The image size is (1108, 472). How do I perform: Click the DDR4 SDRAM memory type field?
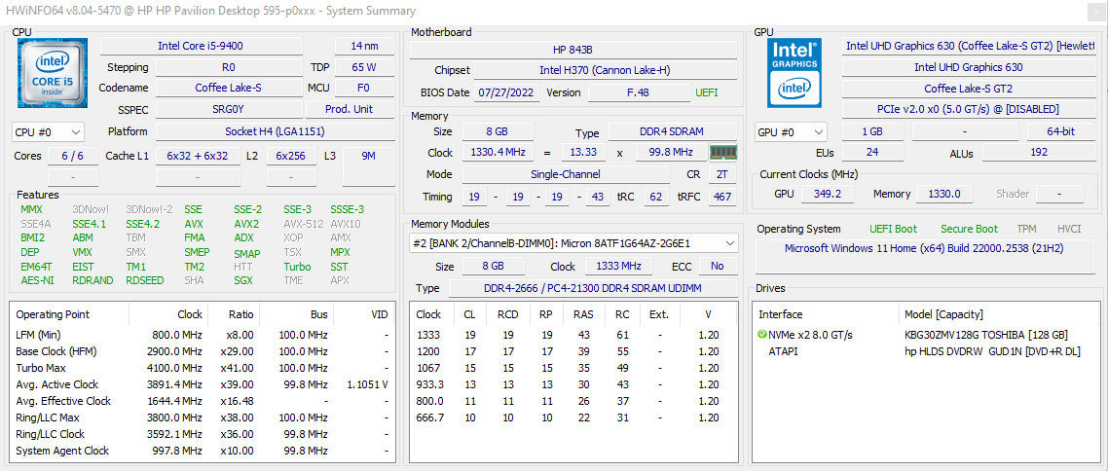click(672, 132)
